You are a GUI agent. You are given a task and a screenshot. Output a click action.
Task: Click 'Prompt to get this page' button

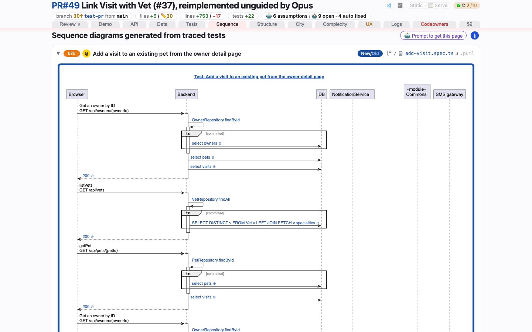pos(433,36)
